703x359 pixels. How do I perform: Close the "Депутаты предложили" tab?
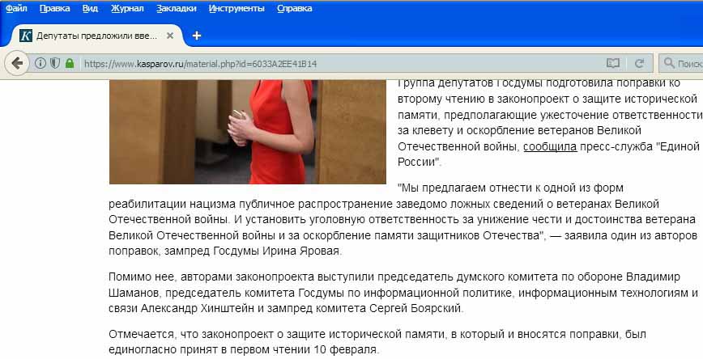[x=170, y=36]
